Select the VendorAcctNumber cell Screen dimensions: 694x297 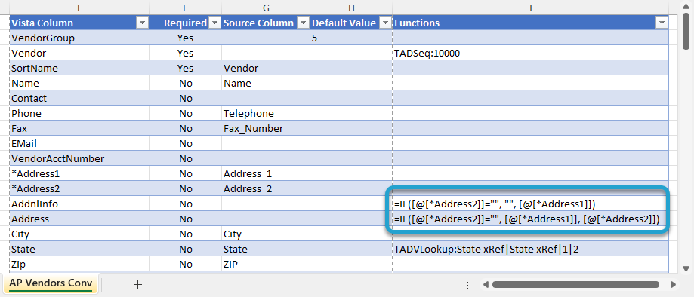pyautogui.click(x=79, y=158)
